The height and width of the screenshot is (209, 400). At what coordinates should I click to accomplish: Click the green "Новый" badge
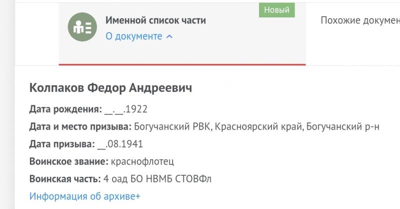coord(277,10)
